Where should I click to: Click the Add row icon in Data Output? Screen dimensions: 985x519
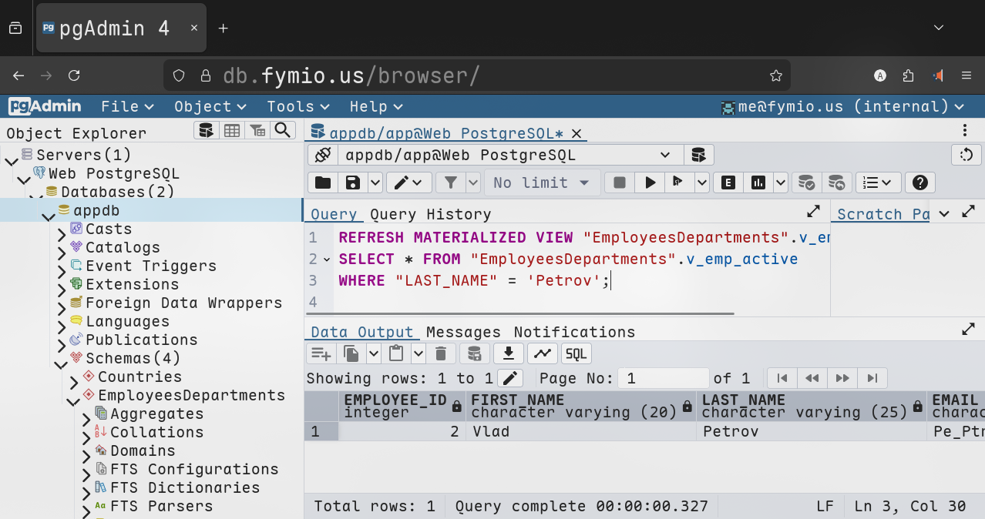point(320,353)
